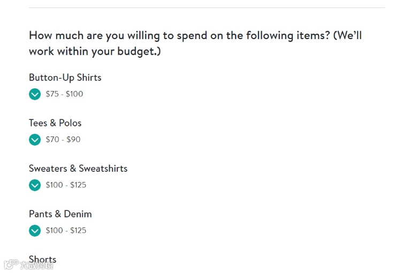The image size is (403, 273).
Task: Click the Sweaters & Sweatshirts label
Action: [x=78, y=169]
